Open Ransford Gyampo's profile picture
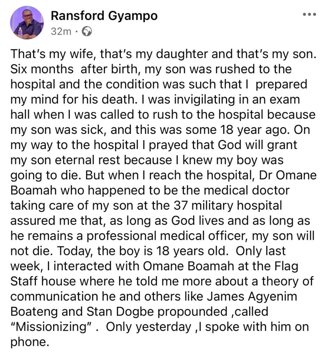Viewport: 328px width, 357px height. [27, 22]
